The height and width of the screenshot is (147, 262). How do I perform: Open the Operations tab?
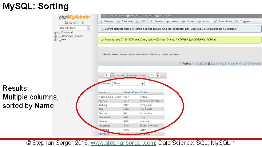click(x=223, y=21)
